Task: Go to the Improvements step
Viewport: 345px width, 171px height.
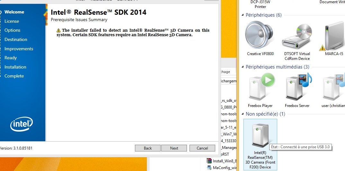Action: point(19,49)
